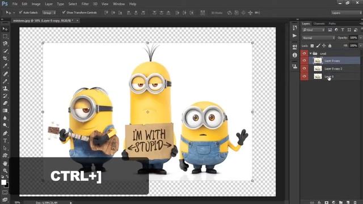Collapse the layer group triangle

(310, 53)
